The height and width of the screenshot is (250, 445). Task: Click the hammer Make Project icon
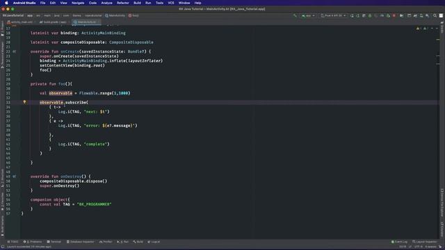pos(295,15)
